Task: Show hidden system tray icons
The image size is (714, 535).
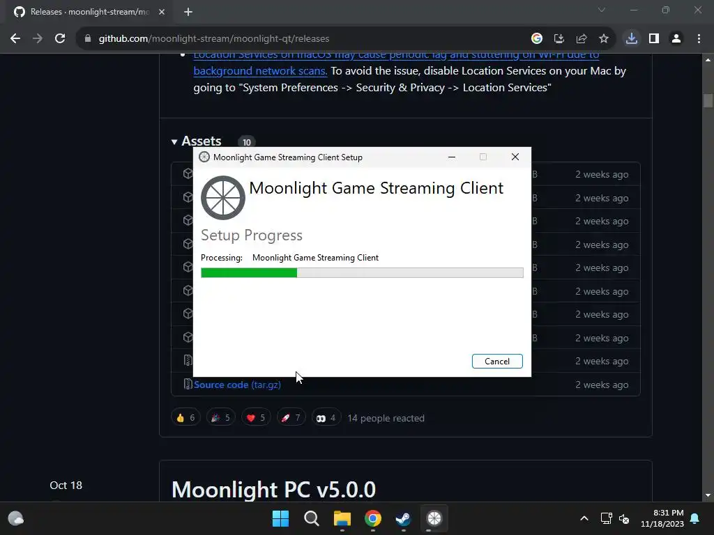Action: coord(584,518)
